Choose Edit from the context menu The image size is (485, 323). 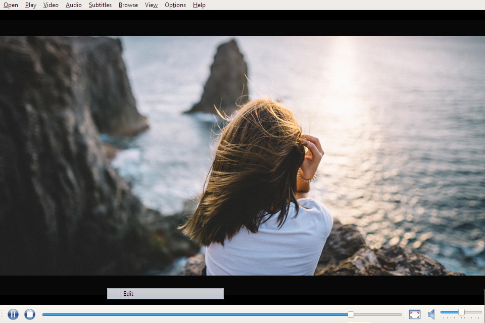[166, 294]
